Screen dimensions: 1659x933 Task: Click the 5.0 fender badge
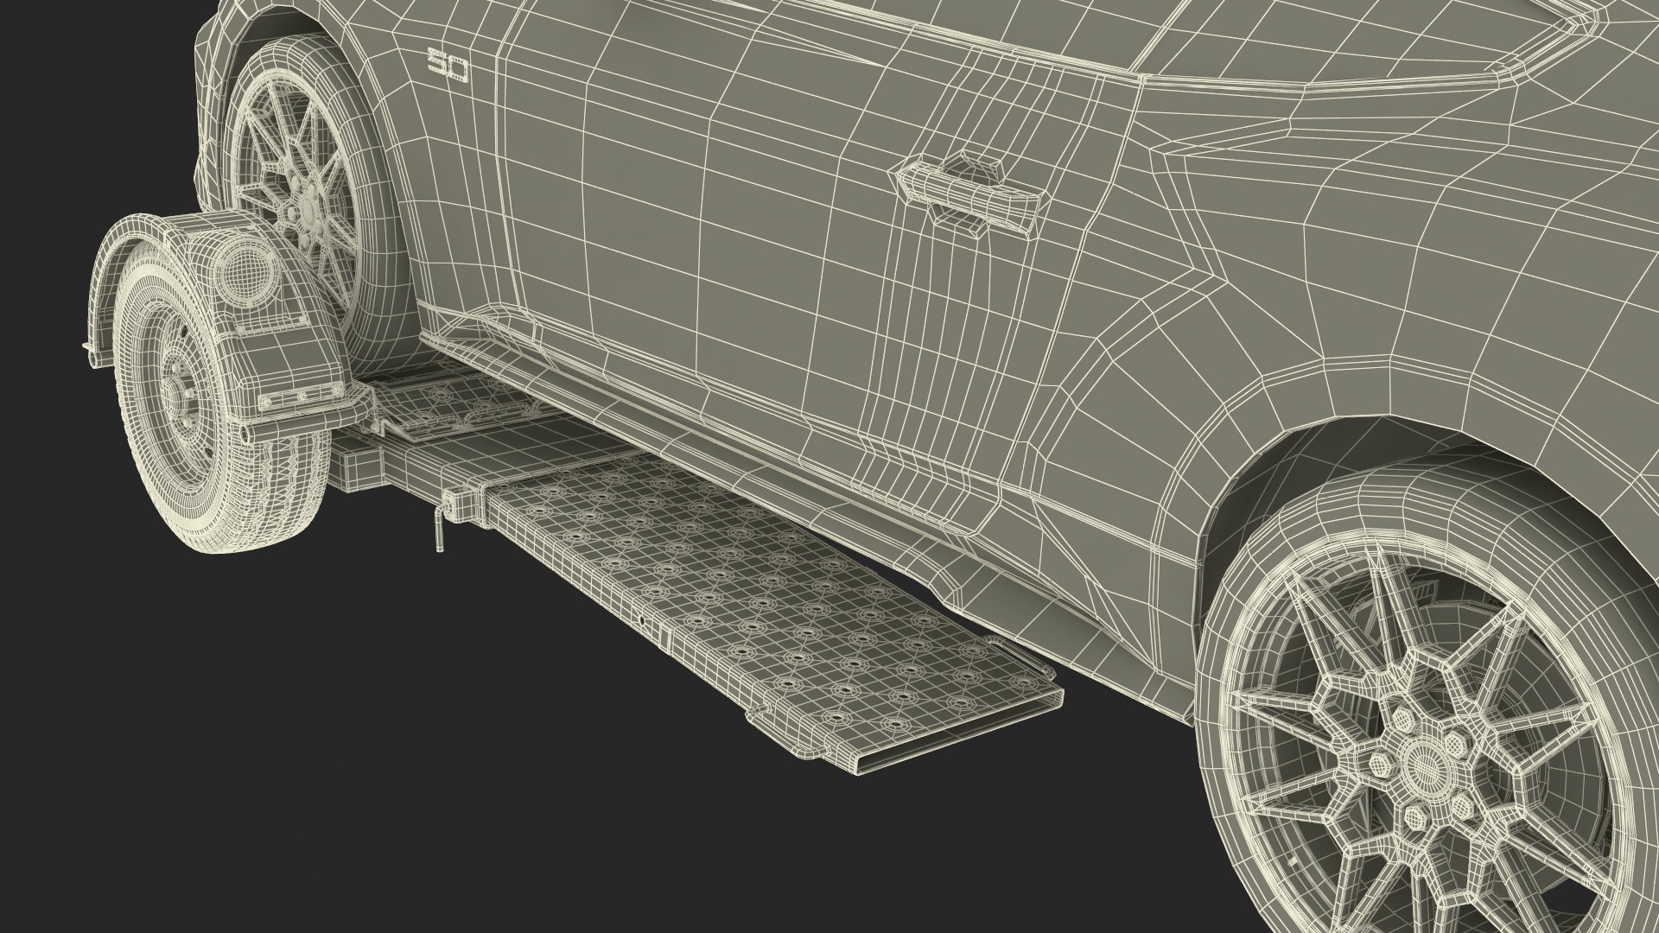[x=448, y=66]
